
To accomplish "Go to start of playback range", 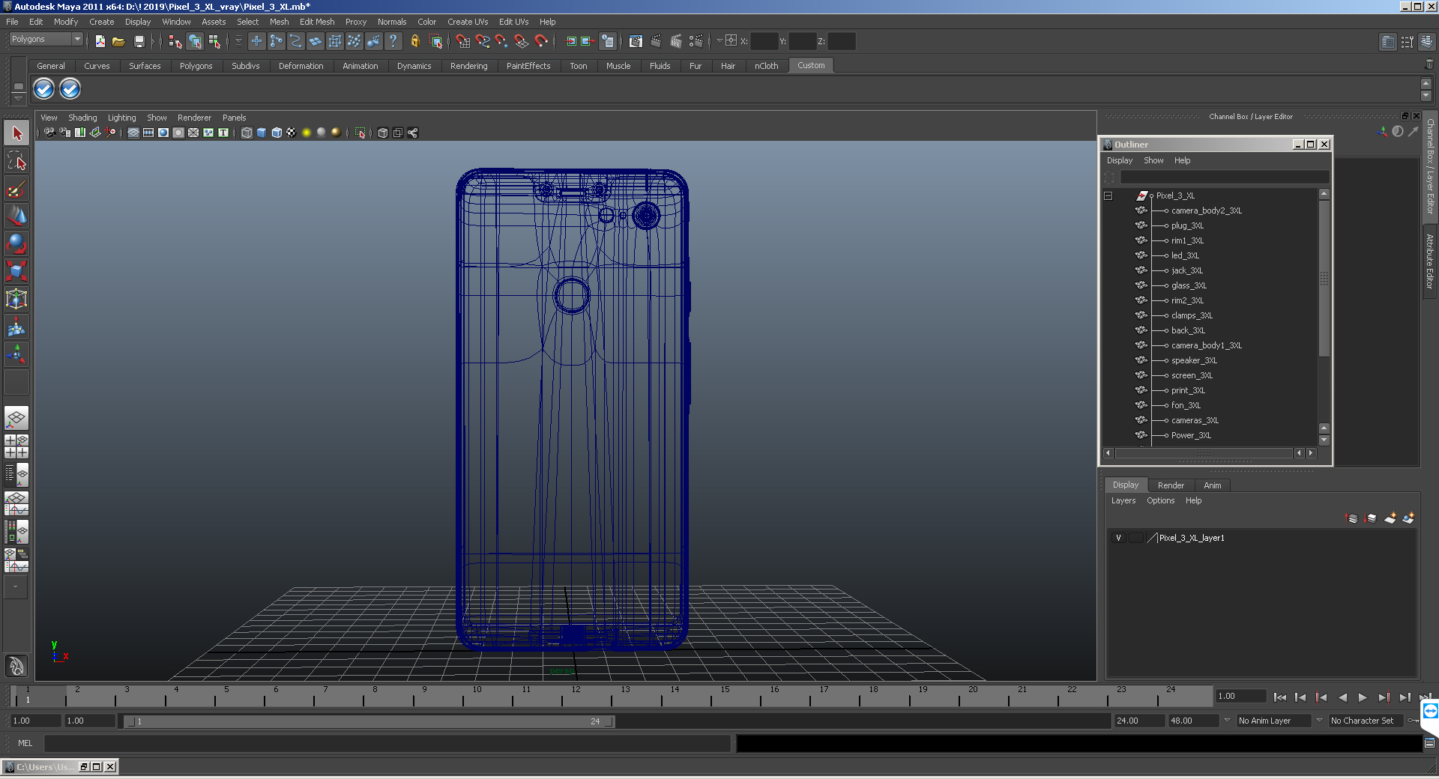I will coord(1280,697).
